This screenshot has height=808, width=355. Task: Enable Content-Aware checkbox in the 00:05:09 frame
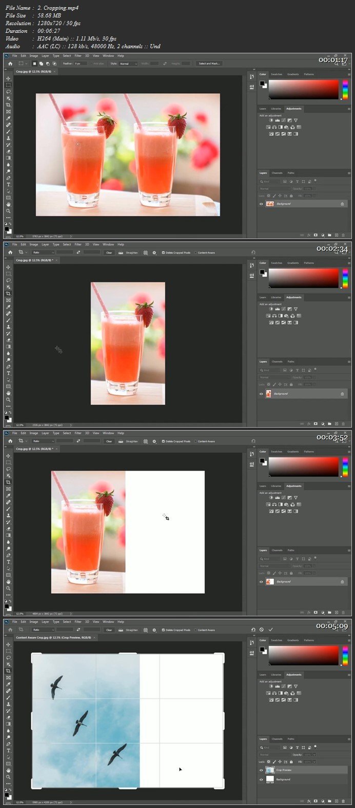tap(195, 630)
